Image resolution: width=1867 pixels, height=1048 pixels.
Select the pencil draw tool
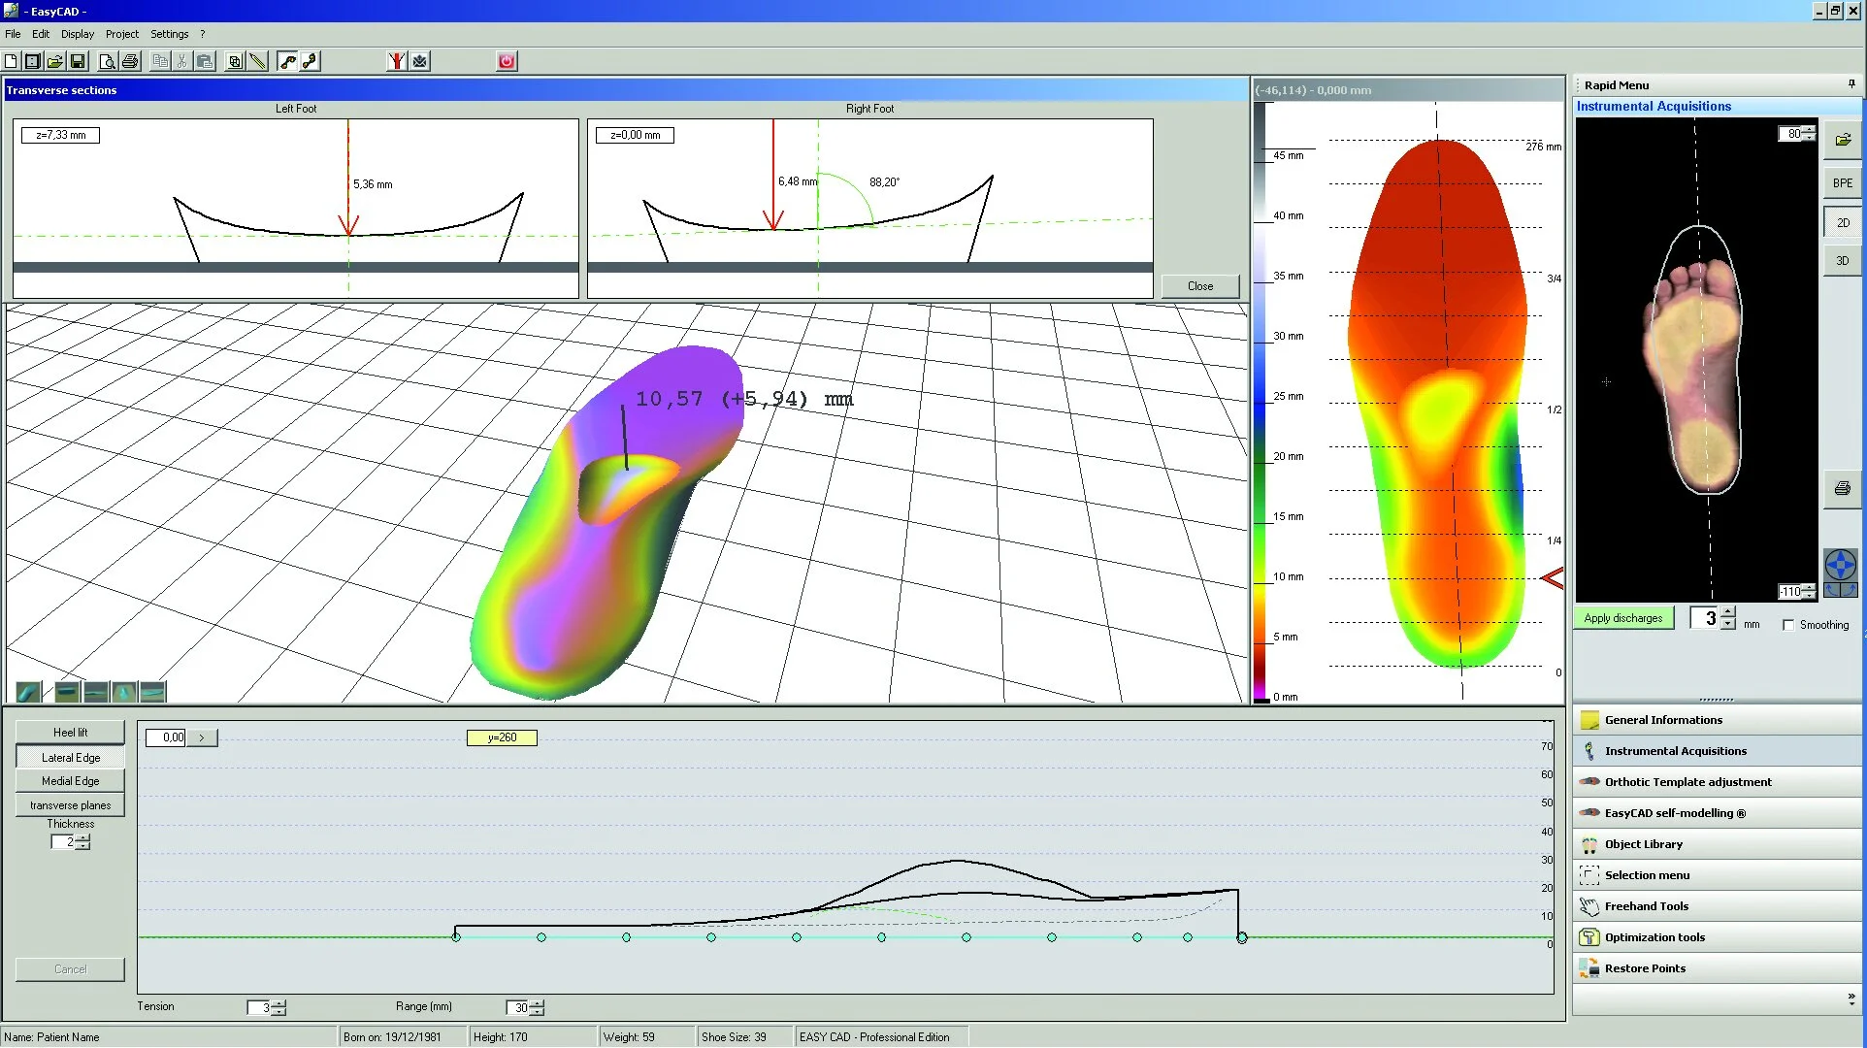(x=257, y=61)
